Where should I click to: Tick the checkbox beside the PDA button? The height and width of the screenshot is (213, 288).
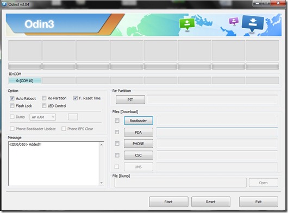(117, 132)
